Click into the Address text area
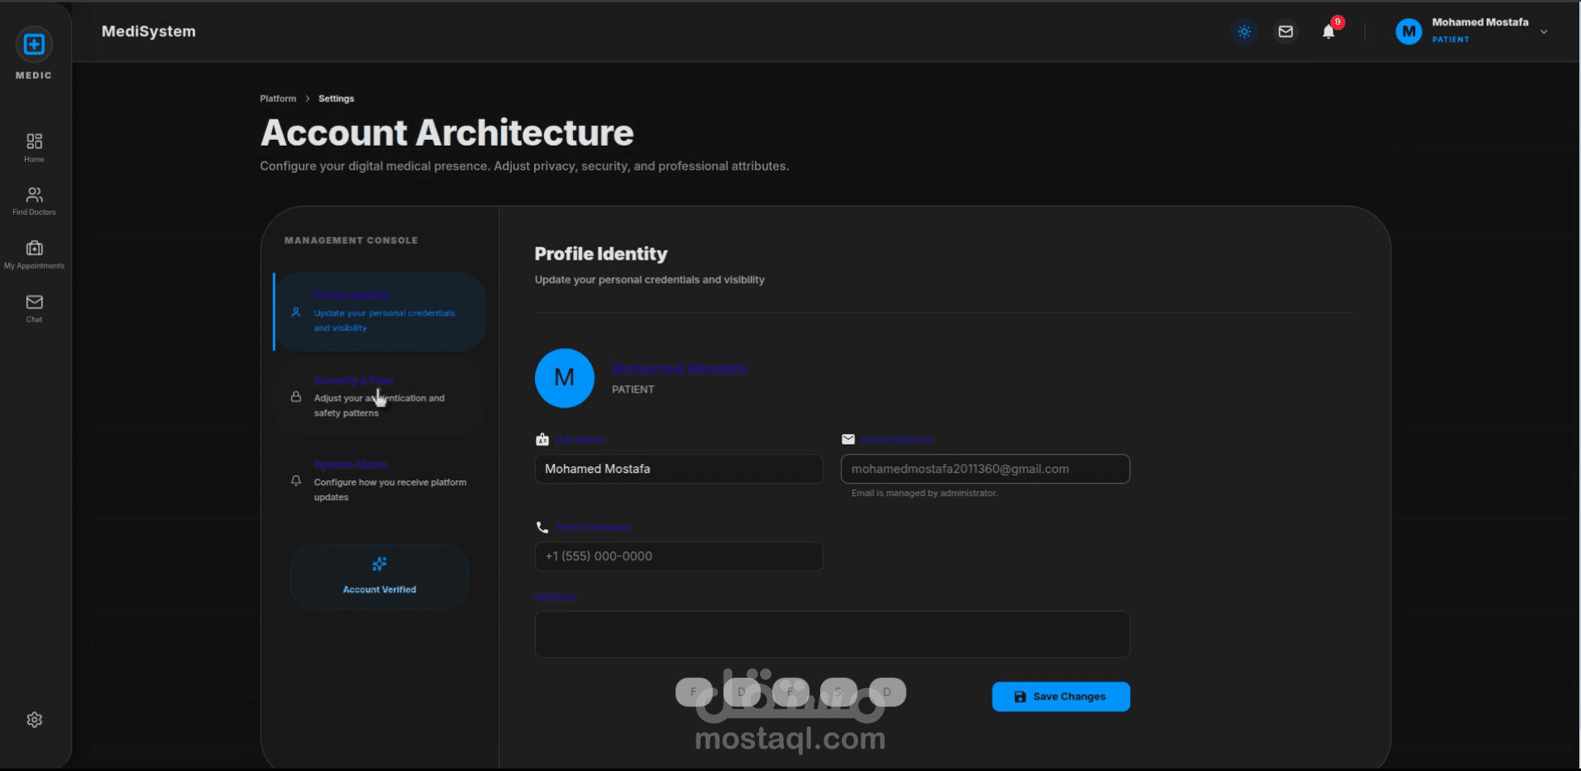Screen dimensions: 1581x771 (832, 634)
